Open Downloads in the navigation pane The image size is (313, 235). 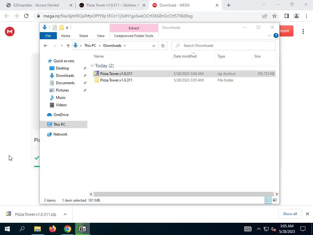(x=65, y=76)
